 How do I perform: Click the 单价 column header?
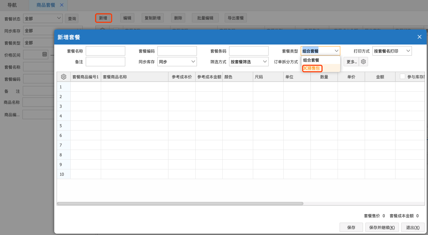point(351,77)
